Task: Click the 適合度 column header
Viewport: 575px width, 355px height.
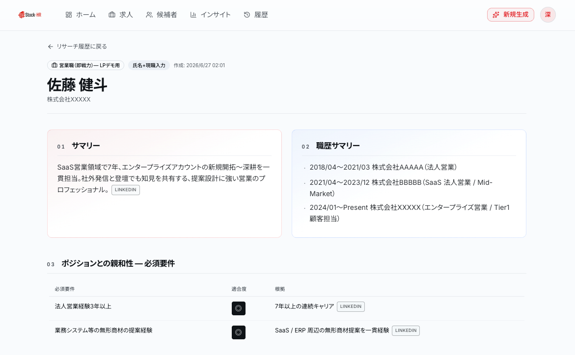Action: click(x=239, y=289)
